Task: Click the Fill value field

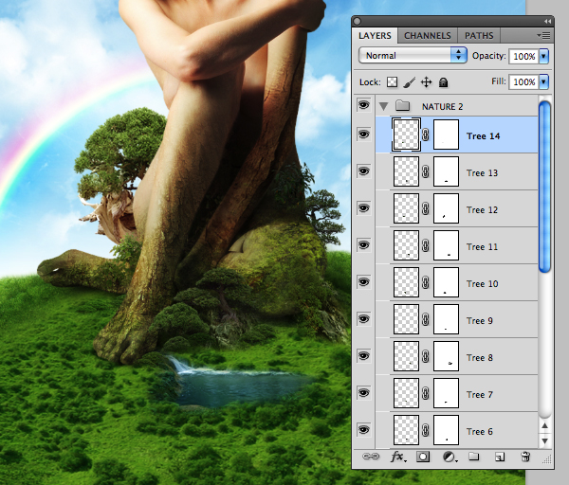Action: [x=523, y=81]
